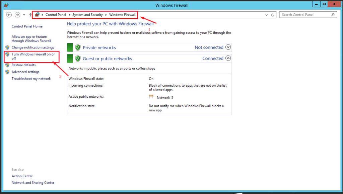Viewport: 343px width, 194px height.
Task: Click the Network 3 label
Action: click(x=165, y=98)
